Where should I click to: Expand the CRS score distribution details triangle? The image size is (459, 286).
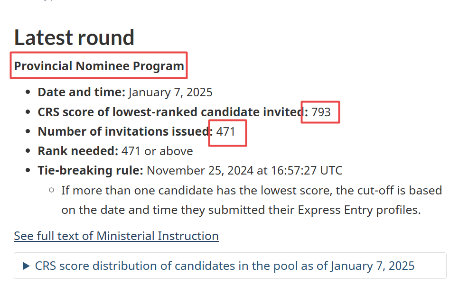27,266
